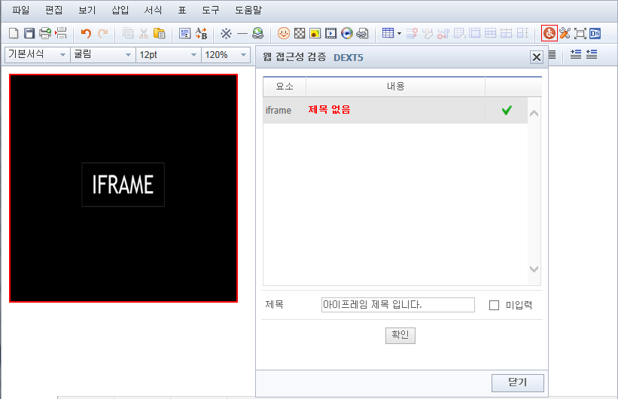This screenshot has width=618, height=399.
Task: Click the 내용 column header
Action: (395, 87)
